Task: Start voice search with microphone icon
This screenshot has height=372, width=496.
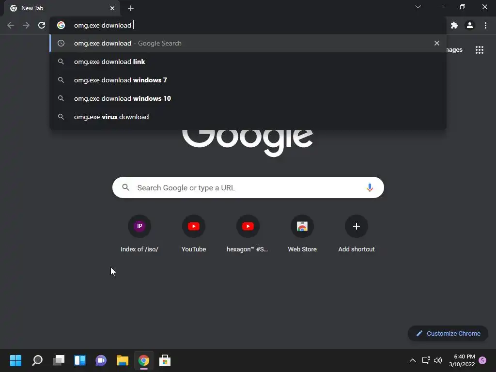Action: click(370, 187)
